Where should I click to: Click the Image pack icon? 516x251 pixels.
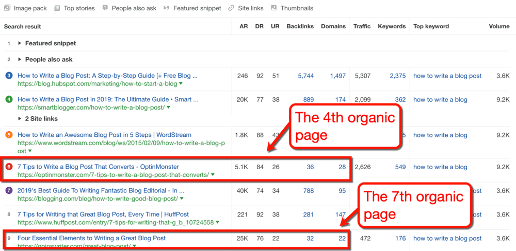pyautogui.click(x=7, y=8)
